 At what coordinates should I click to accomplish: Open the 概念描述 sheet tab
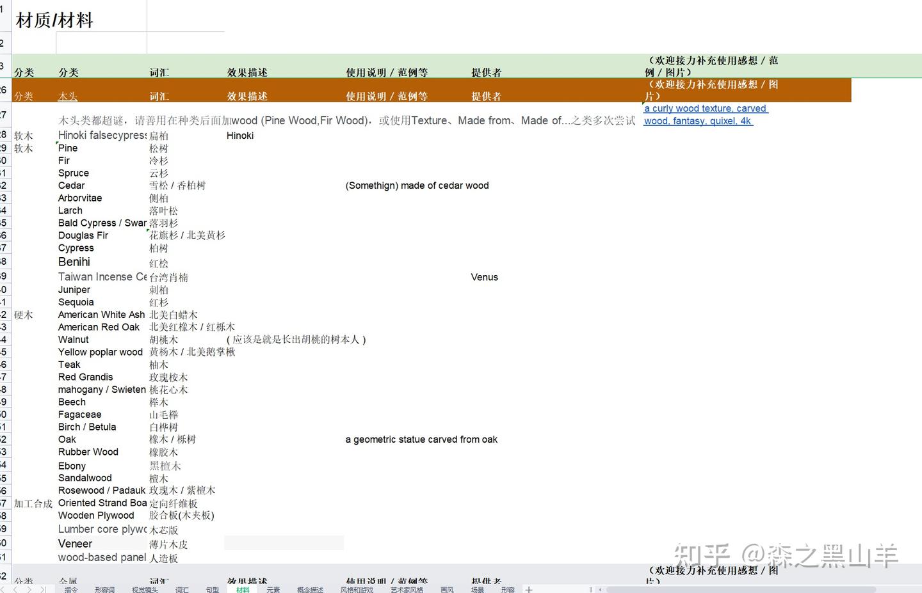coord(311,589)
